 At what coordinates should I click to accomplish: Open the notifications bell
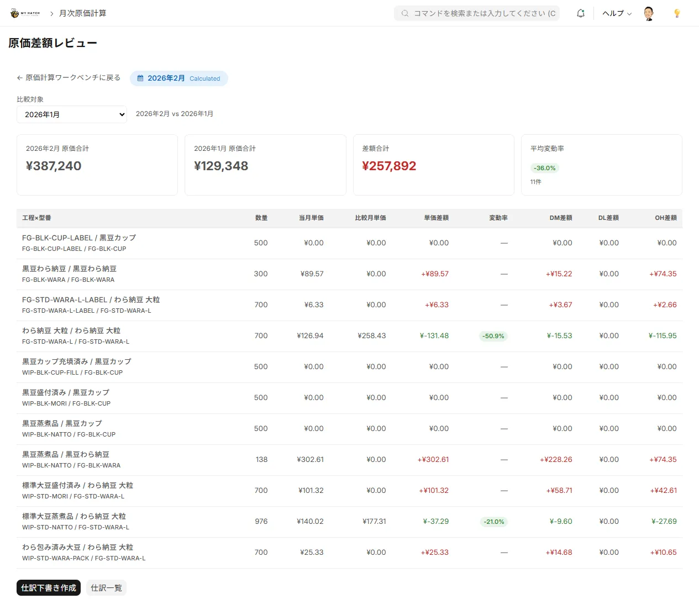[x=581, y=13]
